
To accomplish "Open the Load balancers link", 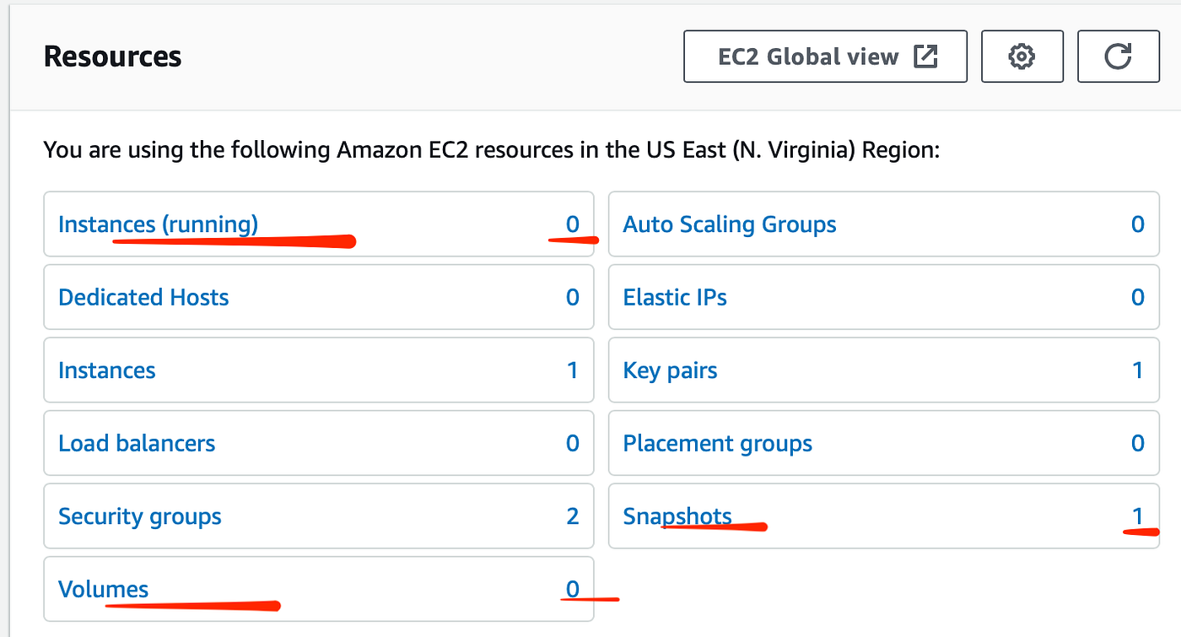I will [x=137, y=443].
